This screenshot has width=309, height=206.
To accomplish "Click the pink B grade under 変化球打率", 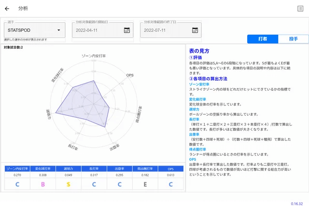I will point(43,184).
